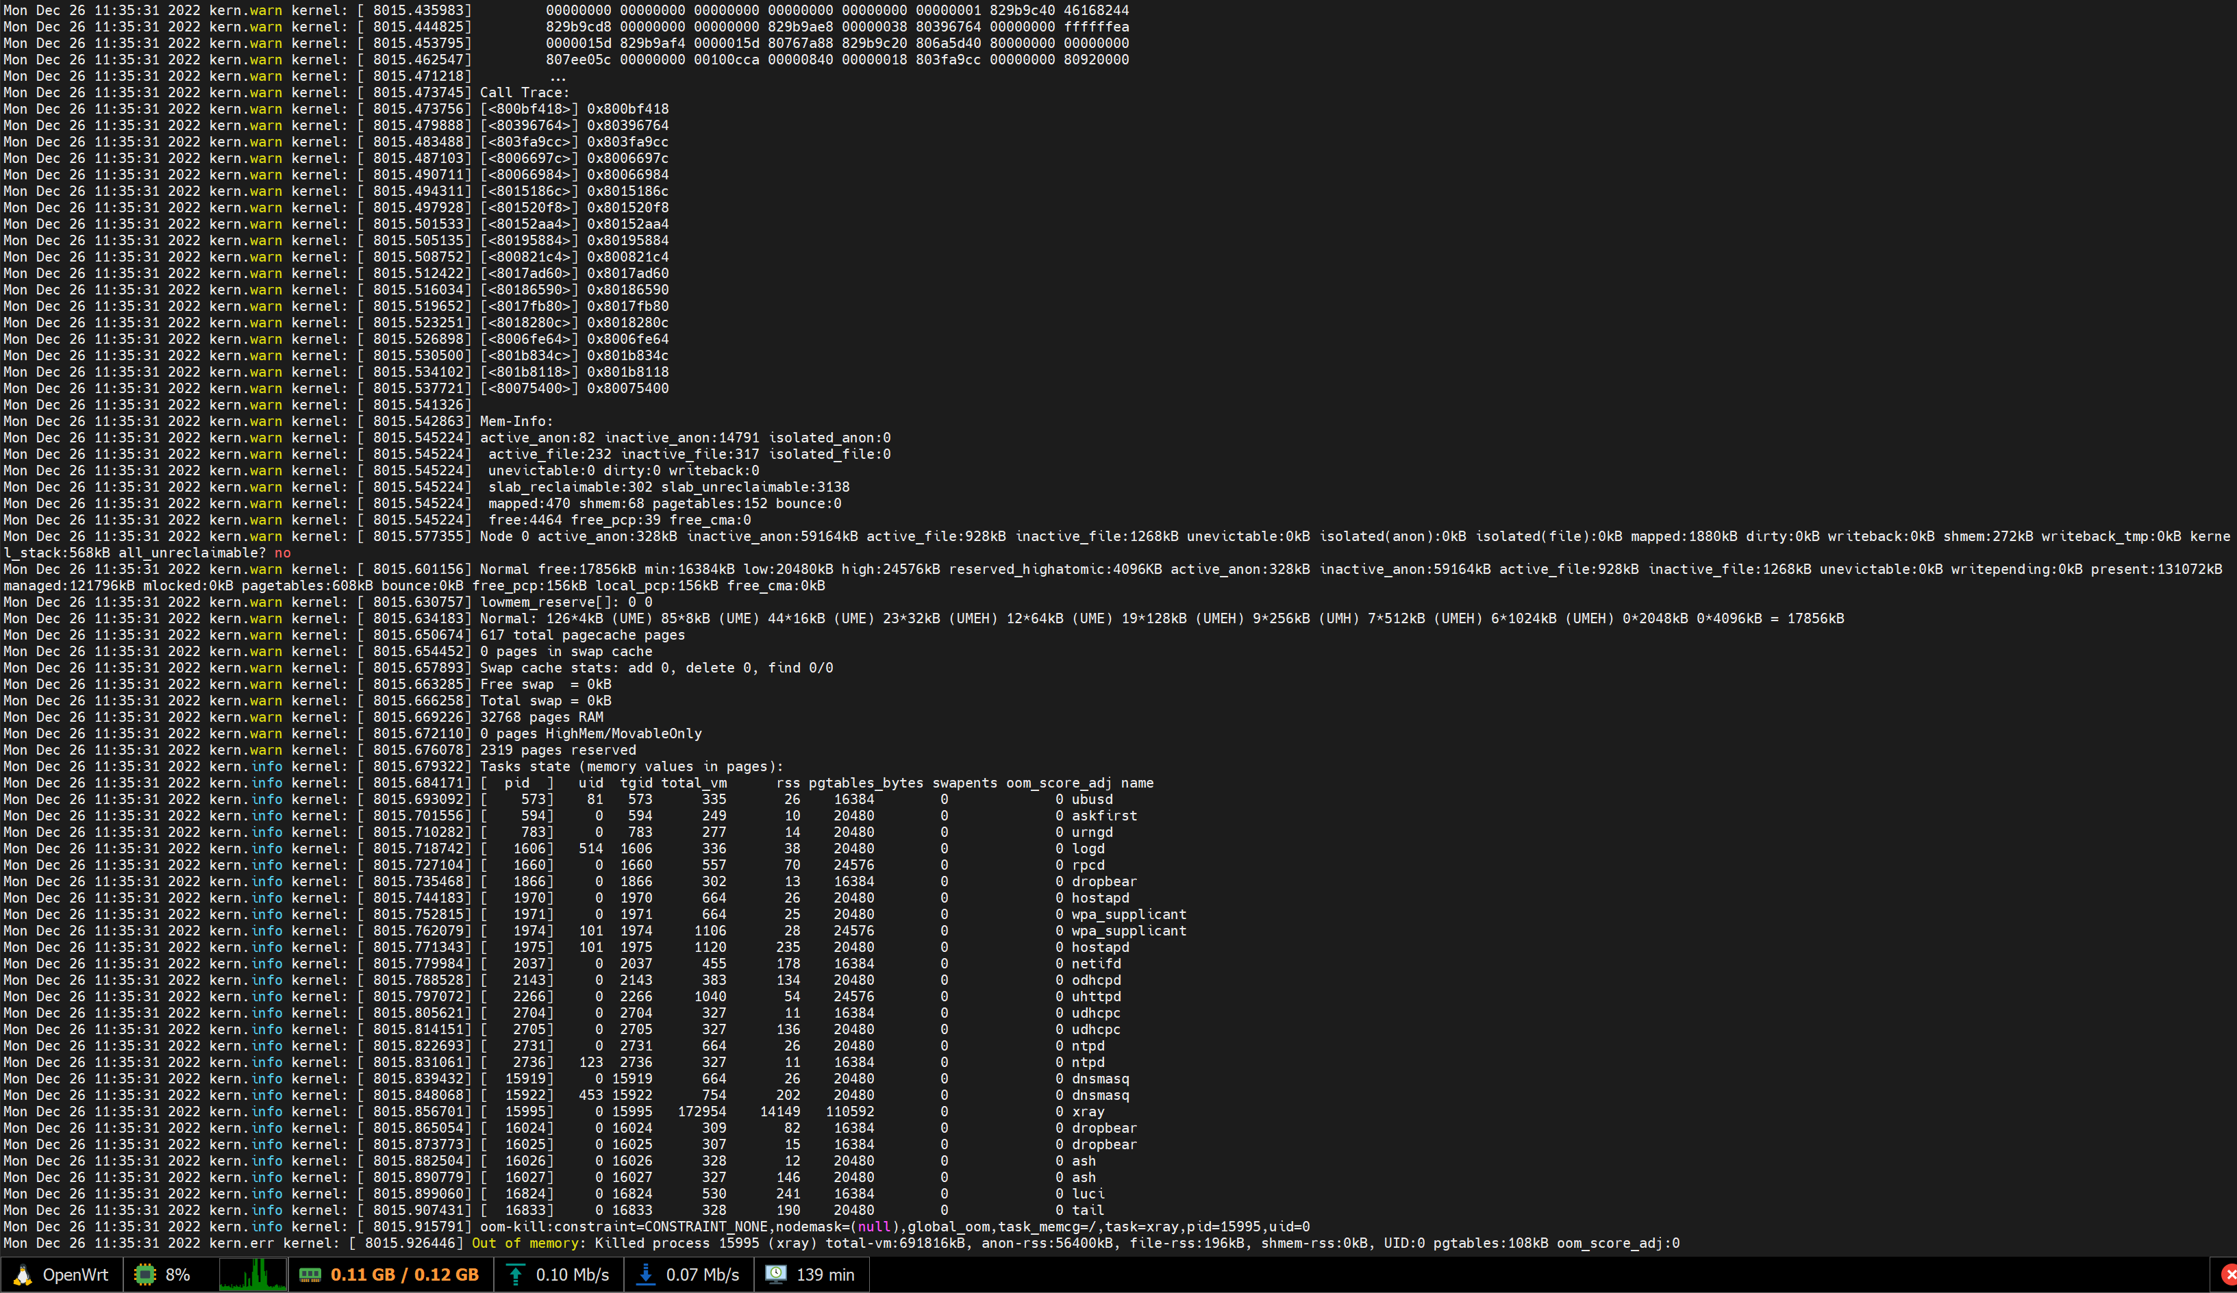Click the blue download arrow icon
Screen dimensions: 2237x1293
[647, 1275]
